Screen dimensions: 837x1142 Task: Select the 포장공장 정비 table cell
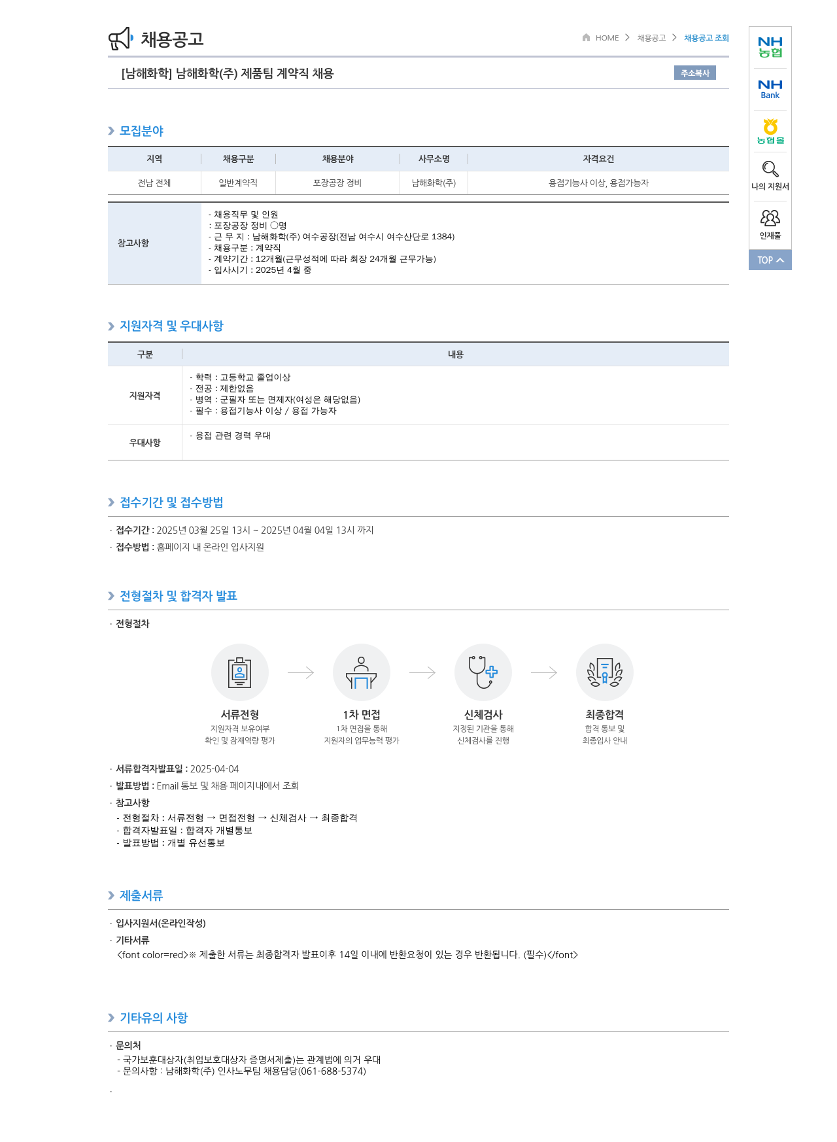[x=337, y=183]
